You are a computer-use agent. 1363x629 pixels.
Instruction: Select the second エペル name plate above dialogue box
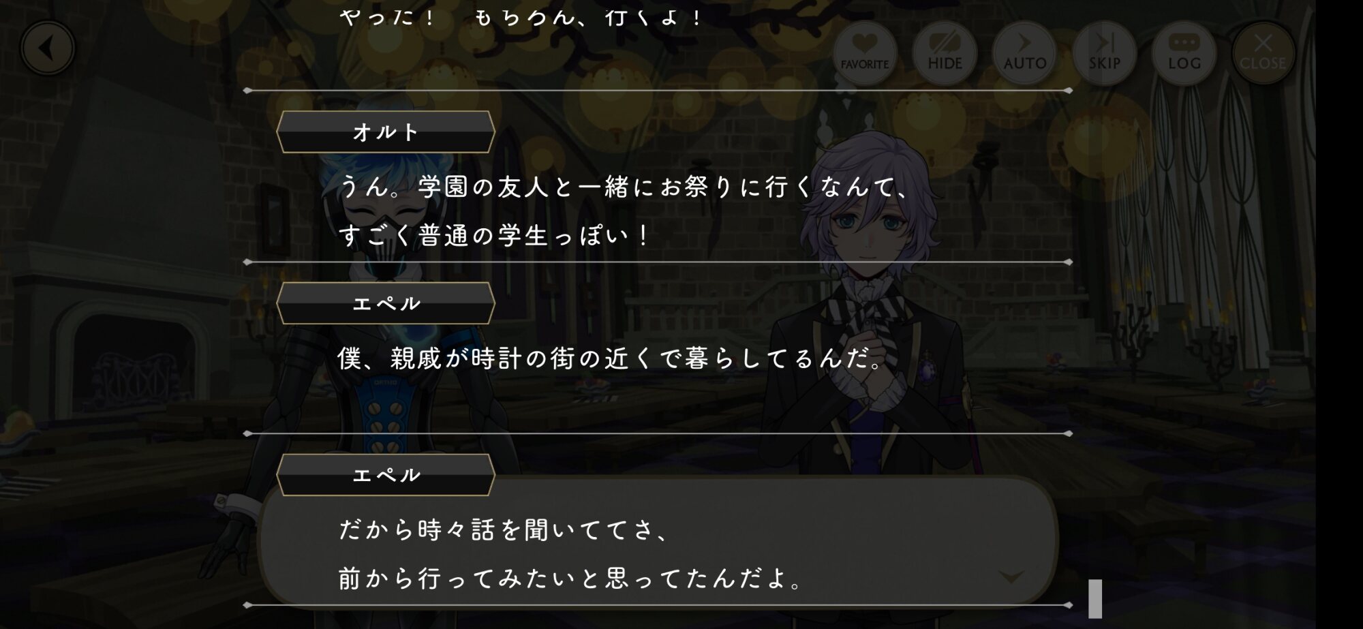pos(386,475)
